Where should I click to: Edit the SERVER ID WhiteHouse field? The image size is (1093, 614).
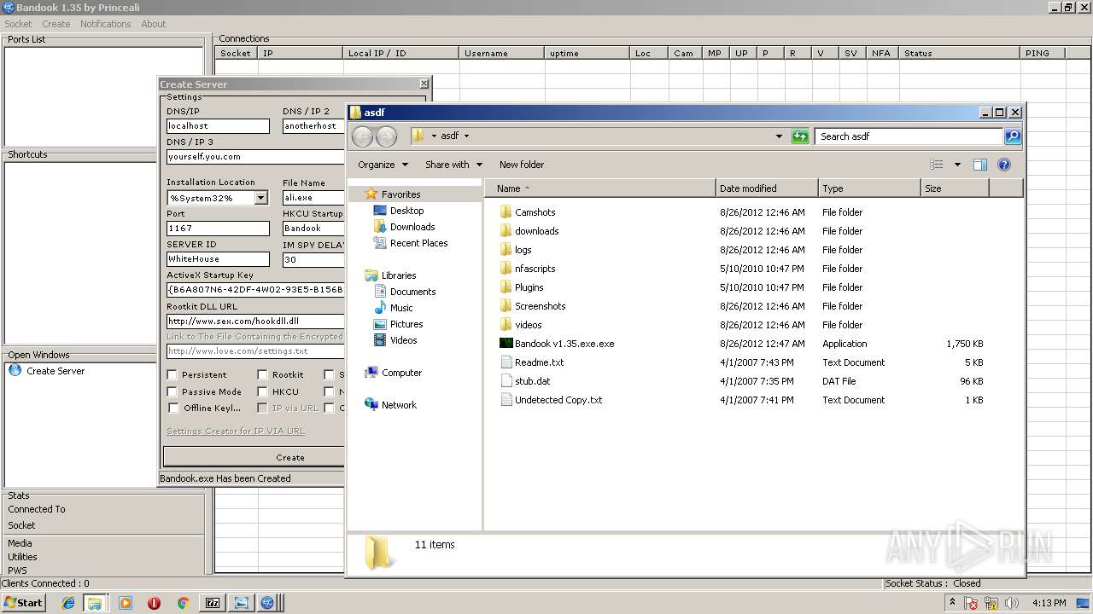click(218, 259)
